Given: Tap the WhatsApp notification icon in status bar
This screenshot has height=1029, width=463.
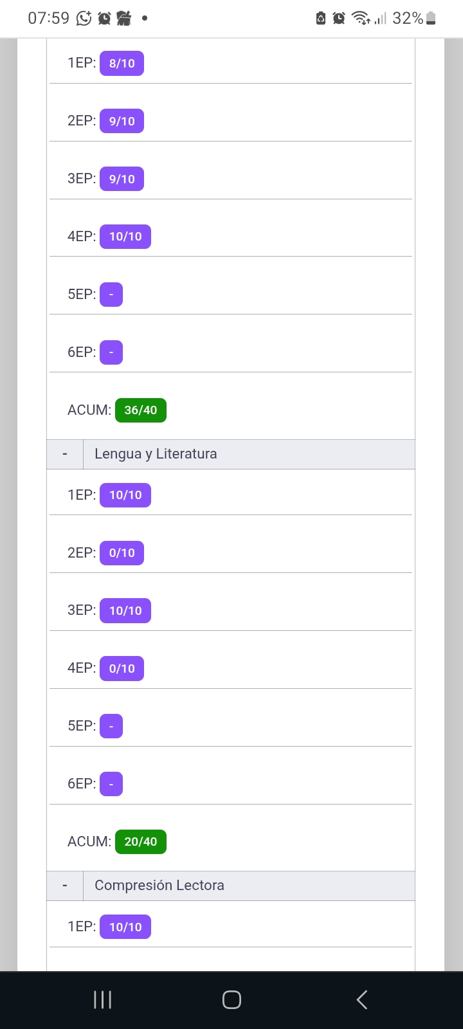Looking at the screenshot, I should point(84,19).
